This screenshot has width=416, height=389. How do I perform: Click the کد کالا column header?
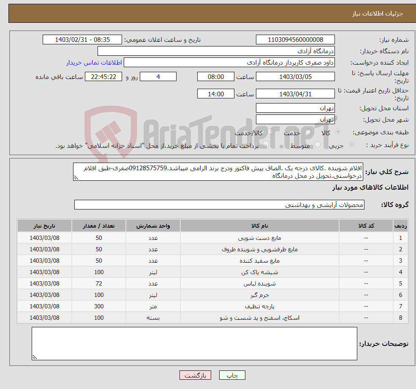[366, 226]
